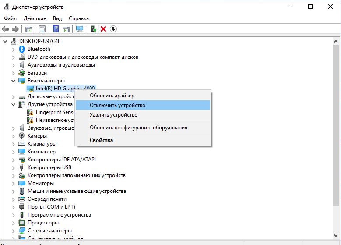Image resolution: width=341 pixels, height=245 pixels.
Task: Click the Bluetooth category icon
Action: click(x=22, y=49)
